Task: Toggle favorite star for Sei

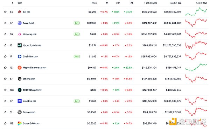Action: [x=5, y=12]
